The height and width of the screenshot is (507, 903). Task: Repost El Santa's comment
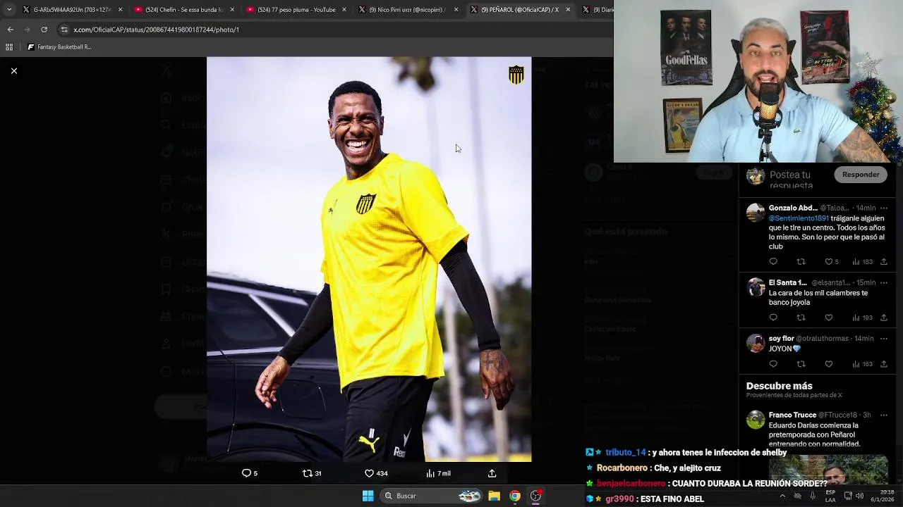point(801,318)
